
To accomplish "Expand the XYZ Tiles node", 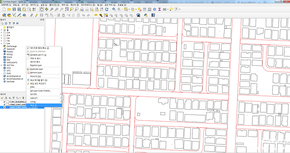I will coord(2,65).
